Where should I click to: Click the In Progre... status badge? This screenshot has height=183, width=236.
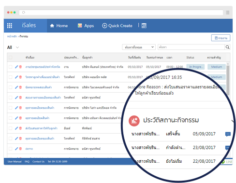195,67
